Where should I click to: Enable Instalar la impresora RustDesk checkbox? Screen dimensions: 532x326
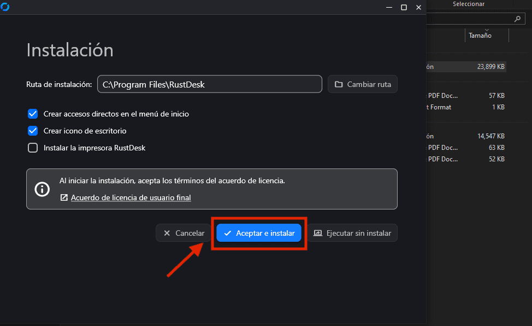pyautogui.click(x=33, y=148)
